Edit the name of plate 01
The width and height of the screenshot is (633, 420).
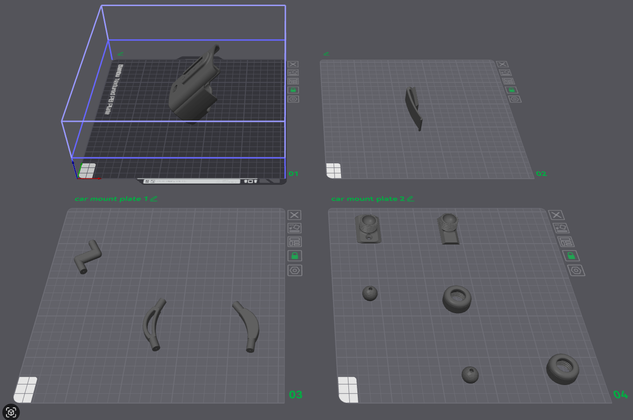120,54
